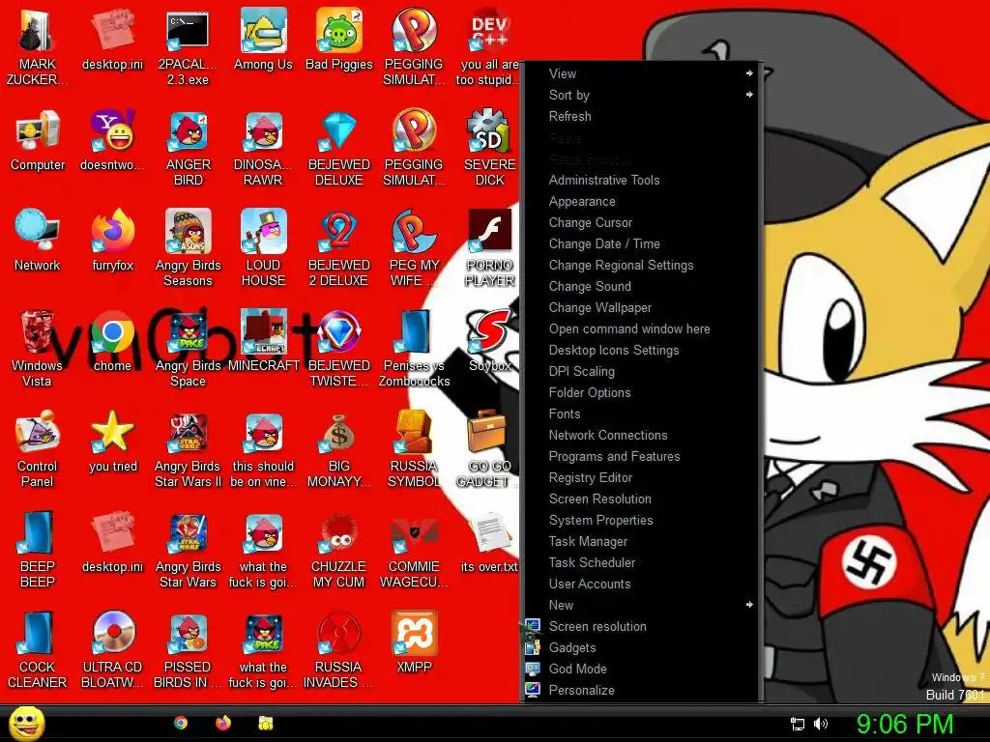Expand the Sort by submenu arrow
The width and height of the screenshot is (990, 742).
[749, 95]
